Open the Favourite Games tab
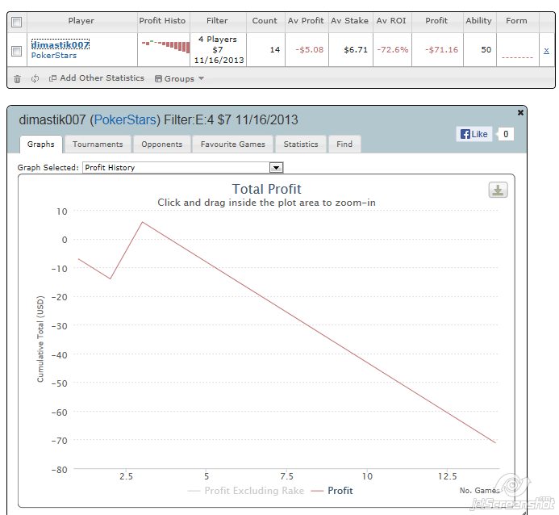559x515 pixels. pos(233,144)
